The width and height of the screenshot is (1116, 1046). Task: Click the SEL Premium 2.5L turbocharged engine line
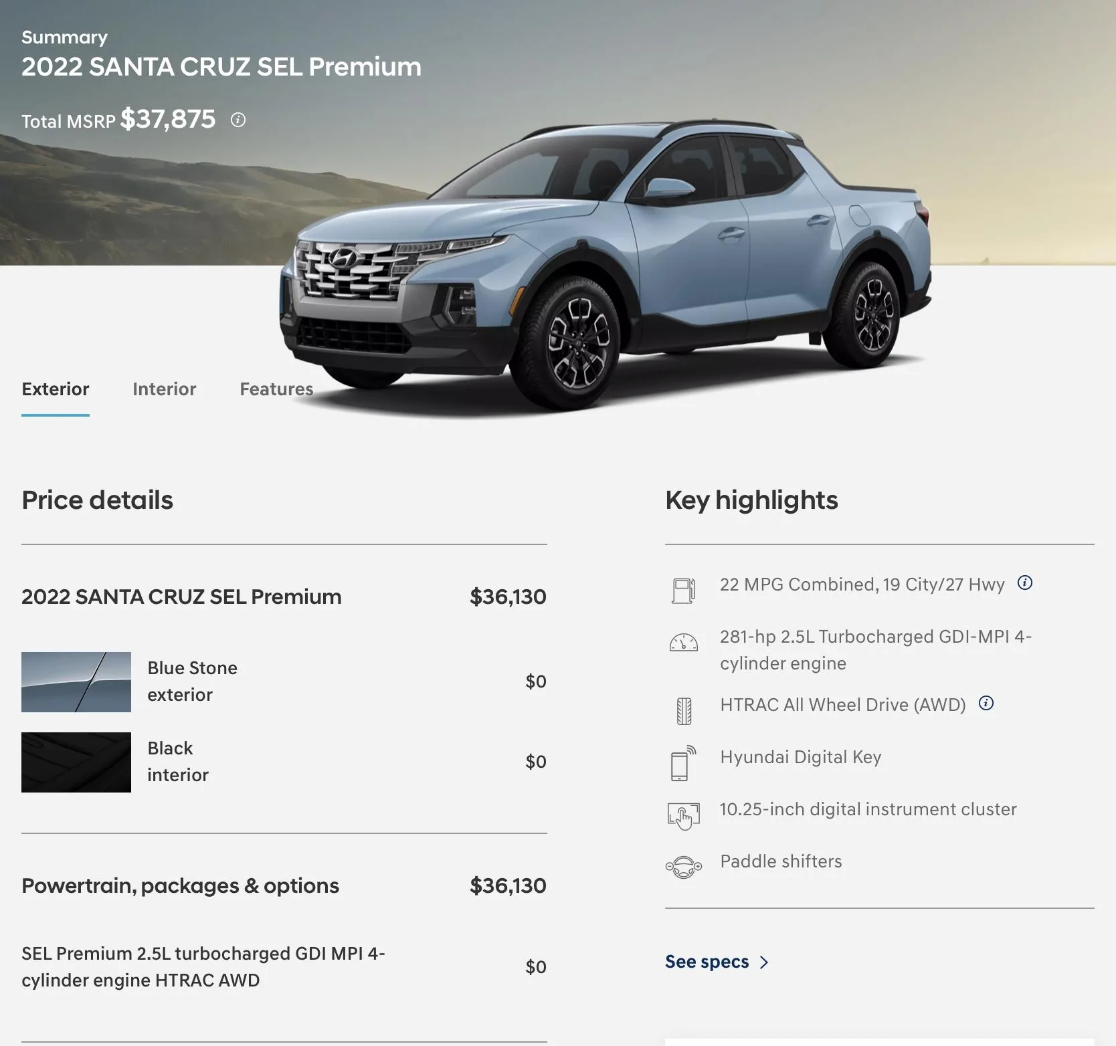(203, 966)
